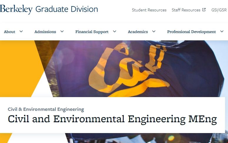Image resolution: width=228 pixels, height=143 pixels.
Task: Open the About menu item
Action: point(10,32)
